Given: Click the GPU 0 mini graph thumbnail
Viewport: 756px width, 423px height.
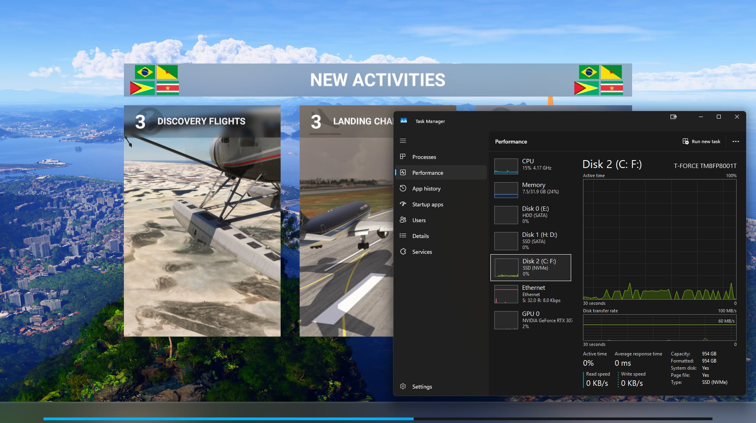Looking at the screenshot, I should (506, 320).
